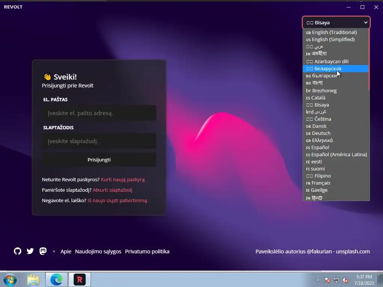The height and width of the screenshot is (287, 383).
Task: Select Deutsch language option
Action: coord(335,133)
